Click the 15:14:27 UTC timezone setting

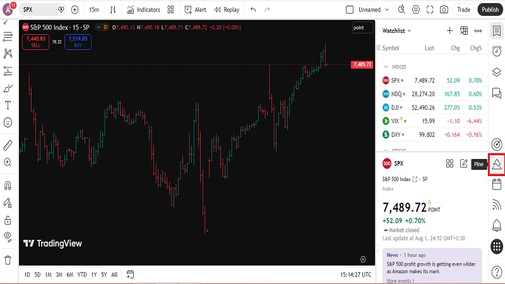[355, 275]
